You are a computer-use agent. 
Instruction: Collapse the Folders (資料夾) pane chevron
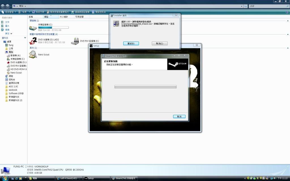(25, 38)
